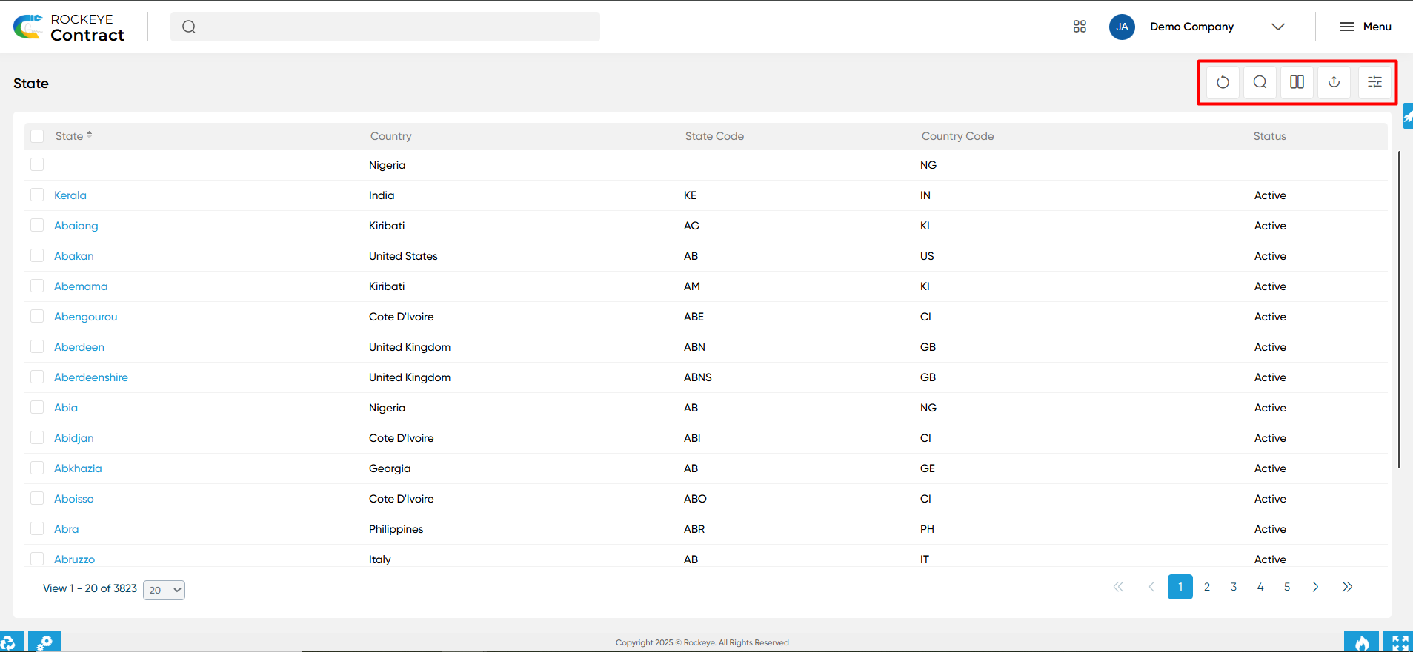
Task: Check the Kerala row checkbox
Action: pos(37,195)
